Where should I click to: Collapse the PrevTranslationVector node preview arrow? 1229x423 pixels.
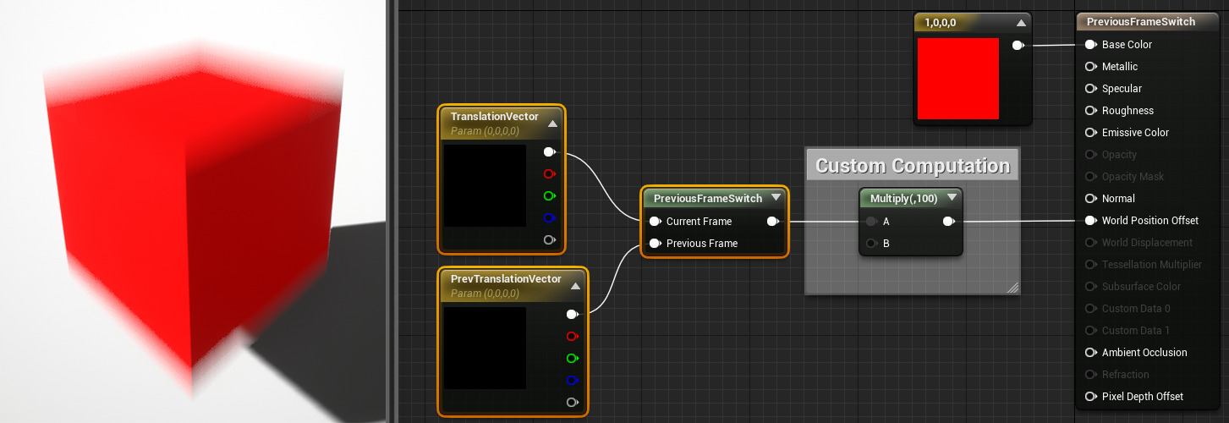[576, 286]
